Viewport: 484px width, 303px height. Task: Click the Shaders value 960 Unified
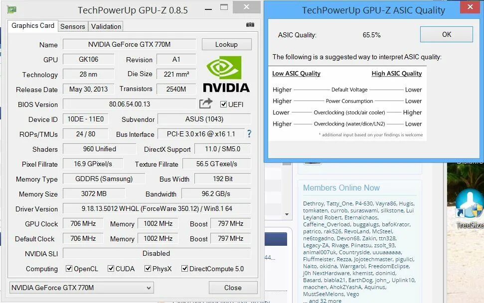pos(99,149)
